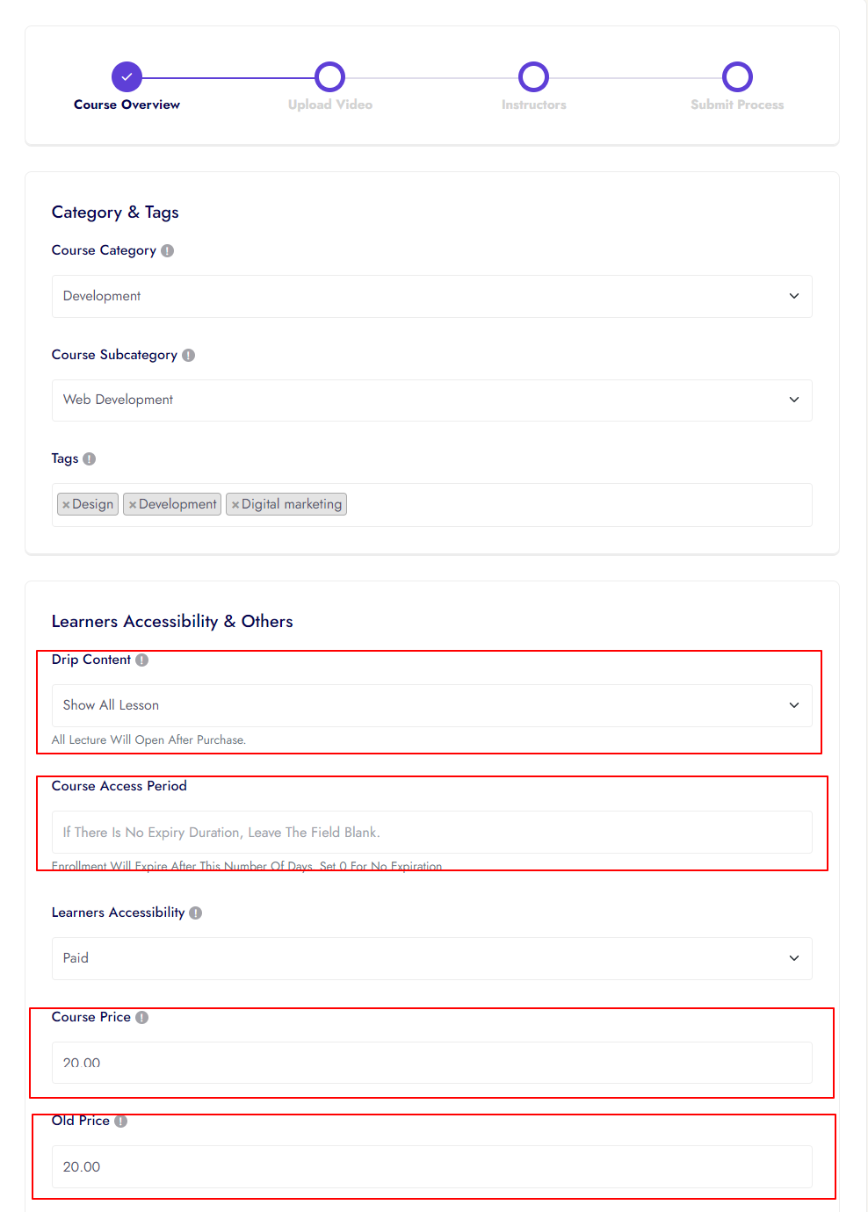Jump to the Submit Process step
Viewport: 868px width, 1212px height.
737,77
